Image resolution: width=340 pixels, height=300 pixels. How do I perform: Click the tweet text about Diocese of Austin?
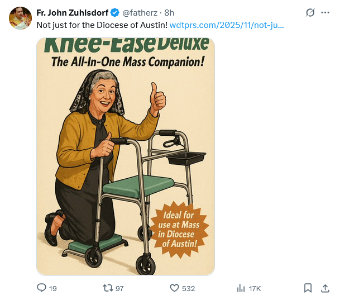(x=102, y=25)
